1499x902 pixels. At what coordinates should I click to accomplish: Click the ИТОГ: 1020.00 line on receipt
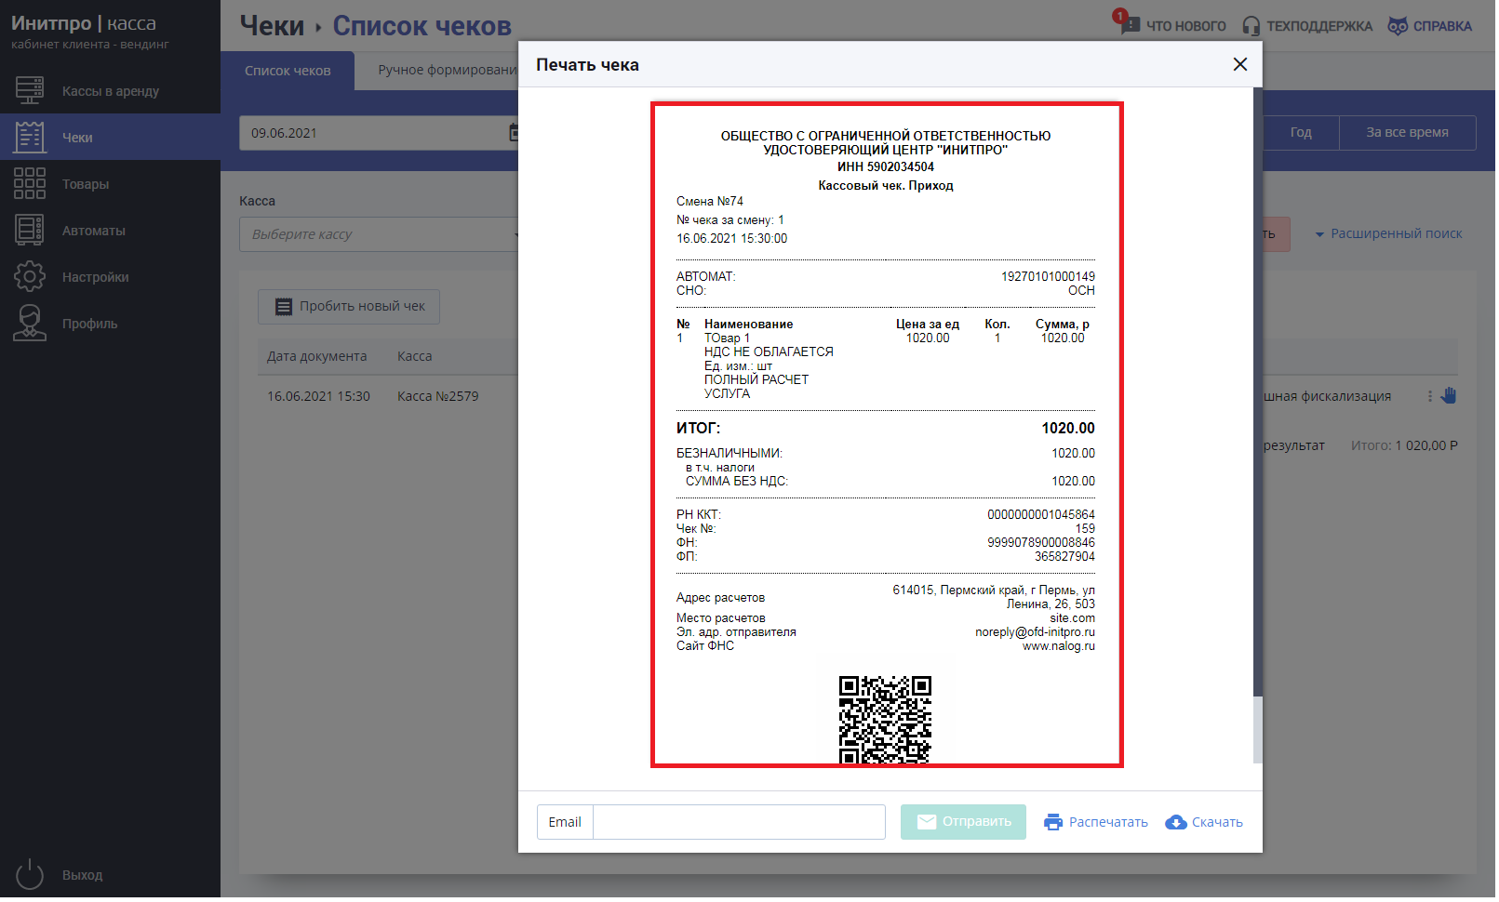(885, 429)
